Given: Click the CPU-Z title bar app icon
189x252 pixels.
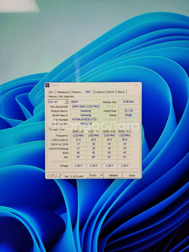Looking at the screenshot, I should 47,85.
